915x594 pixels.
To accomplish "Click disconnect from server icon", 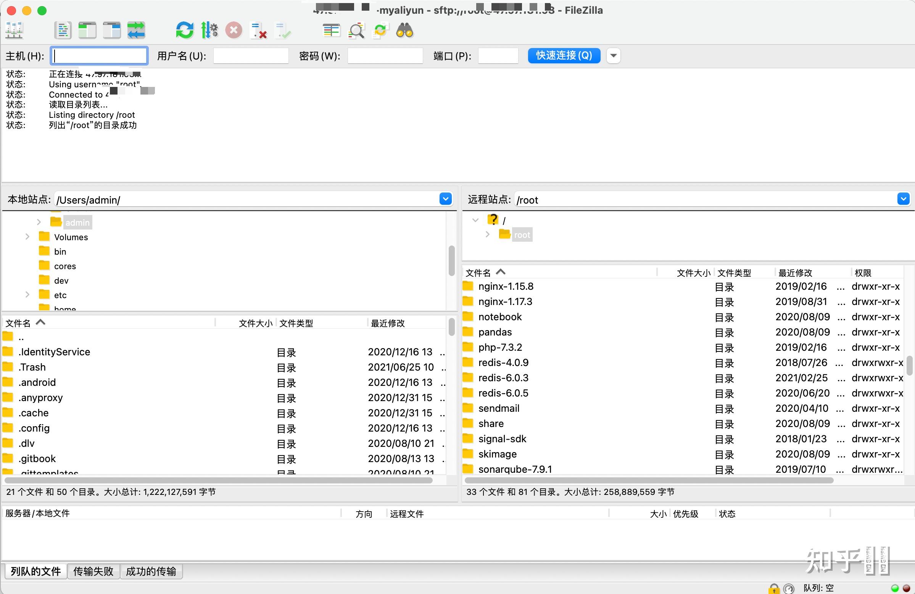I will 258,31.
